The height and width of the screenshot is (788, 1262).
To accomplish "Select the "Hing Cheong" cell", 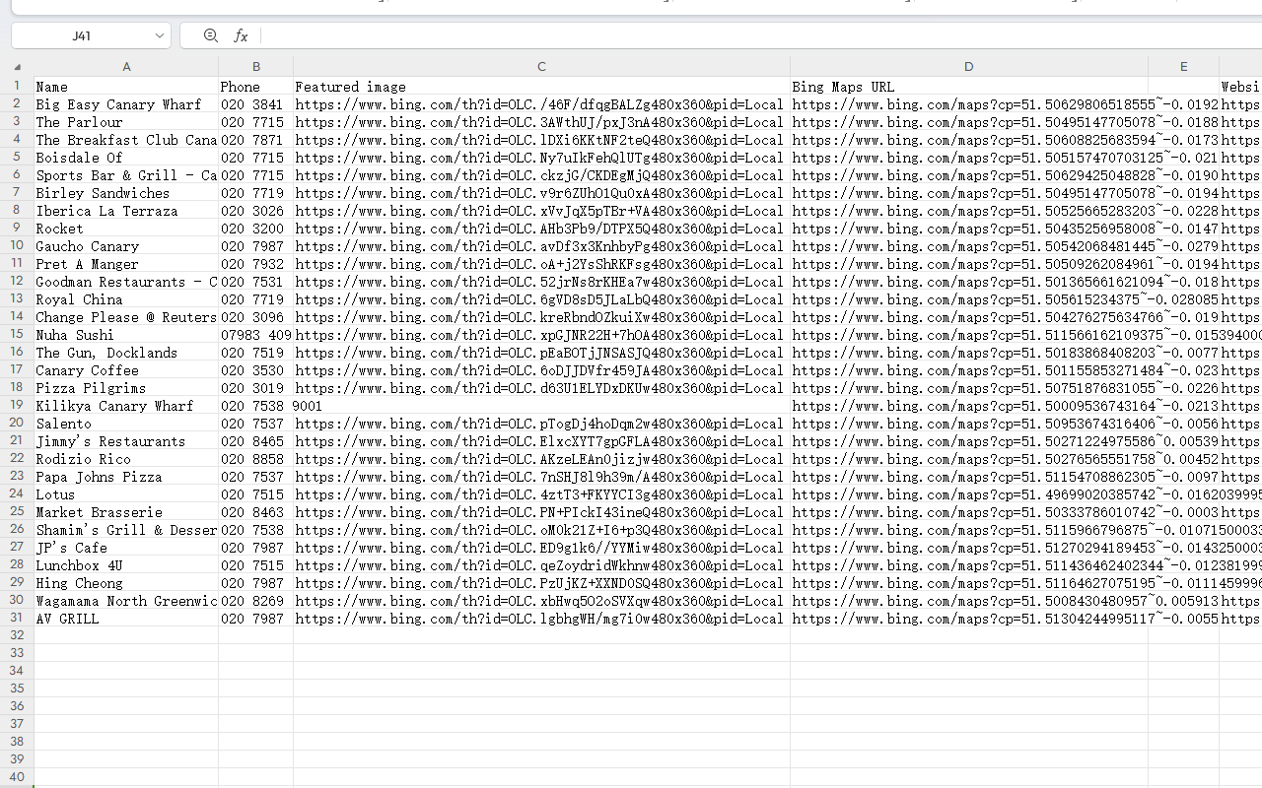I will tap(126, 583).
